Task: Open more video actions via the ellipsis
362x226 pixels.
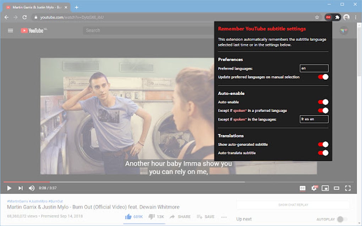Action: pyautogui.click(x=224, y=216)
